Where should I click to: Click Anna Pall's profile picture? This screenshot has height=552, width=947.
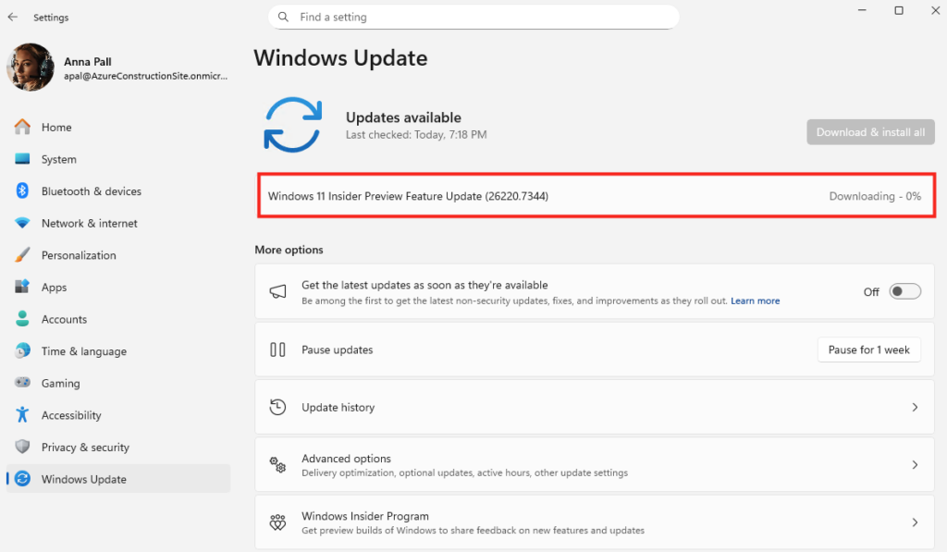[x=31, y=67]
